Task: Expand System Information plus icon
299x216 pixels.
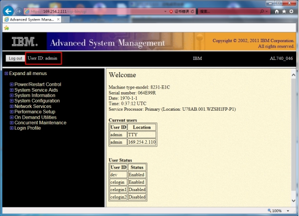Action: (x=12, y=95)
